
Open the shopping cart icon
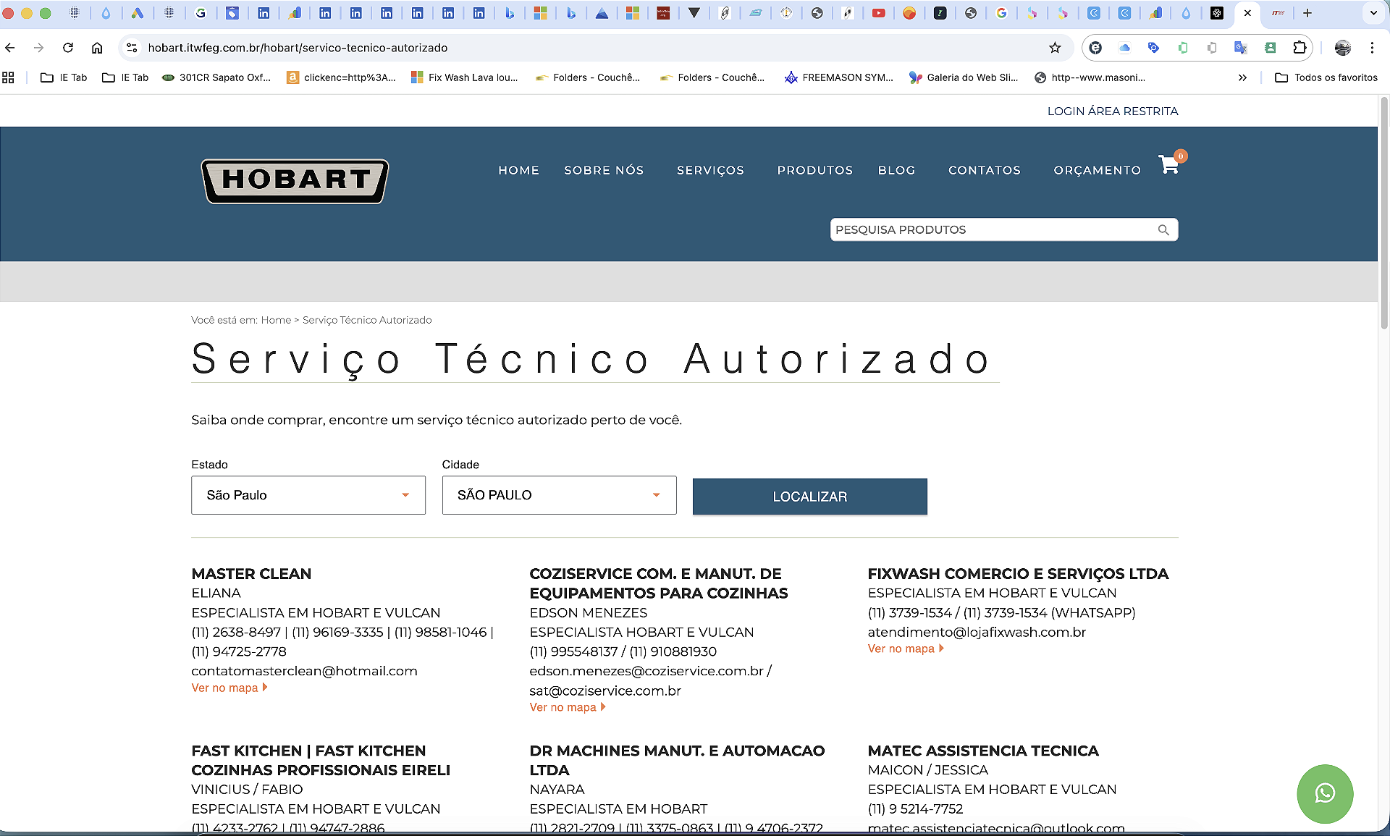[x=1169, y=165]
